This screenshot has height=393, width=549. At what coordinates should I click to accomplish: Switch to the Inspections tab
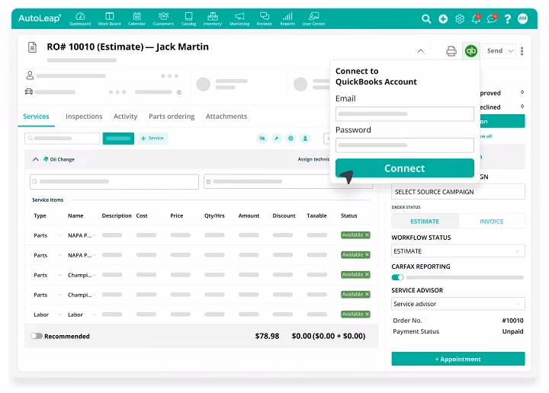click(x=84, y=117)
